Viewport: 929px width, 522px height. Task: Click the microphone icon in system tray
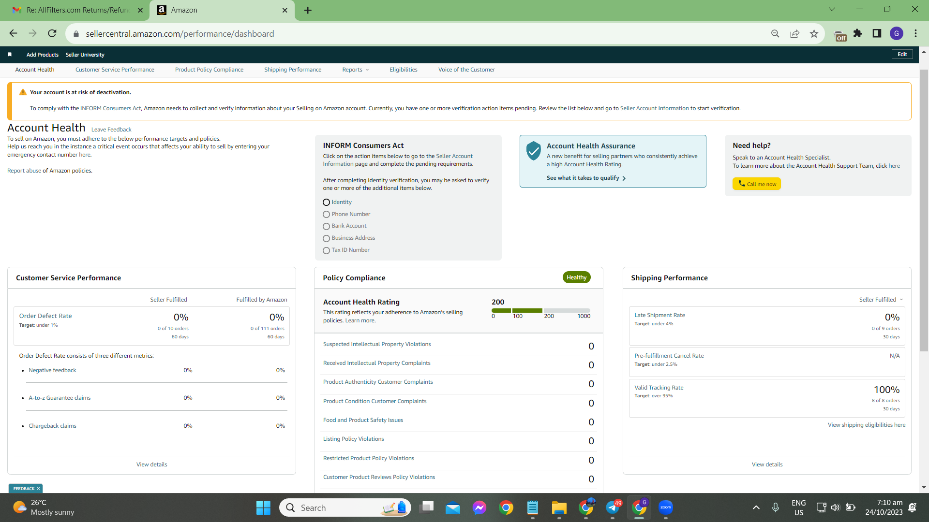point(776,507)
